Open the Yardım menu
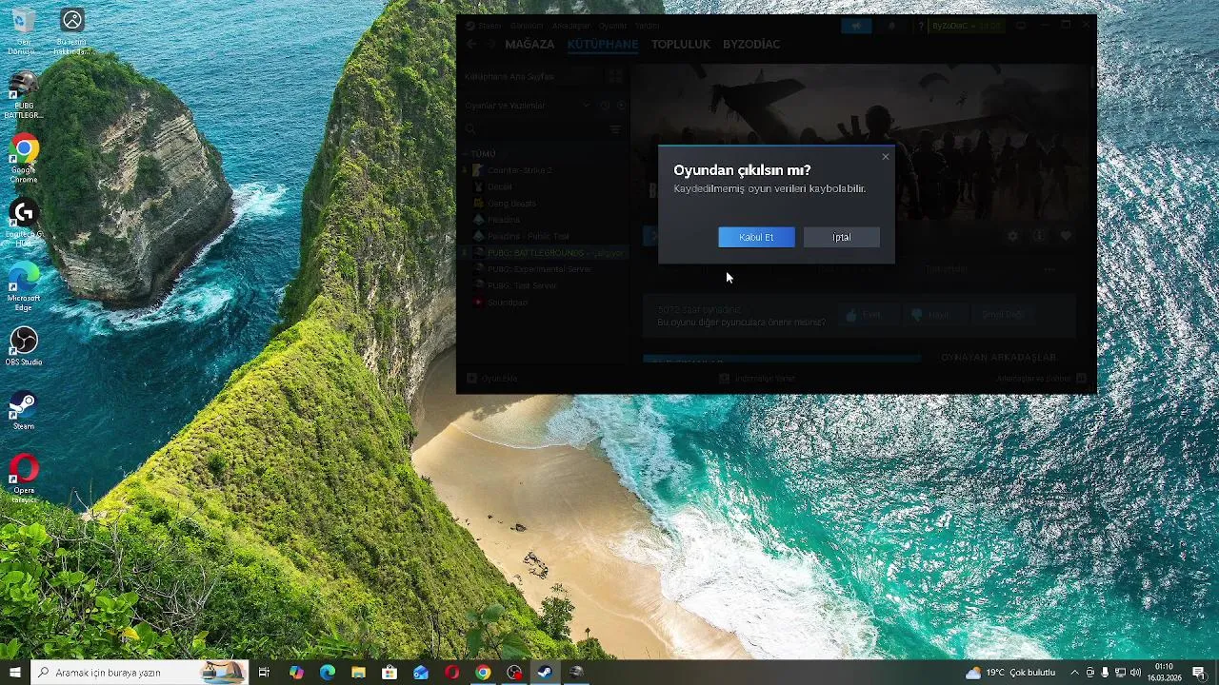This screenshot has height=685, width=1219. 648,26
